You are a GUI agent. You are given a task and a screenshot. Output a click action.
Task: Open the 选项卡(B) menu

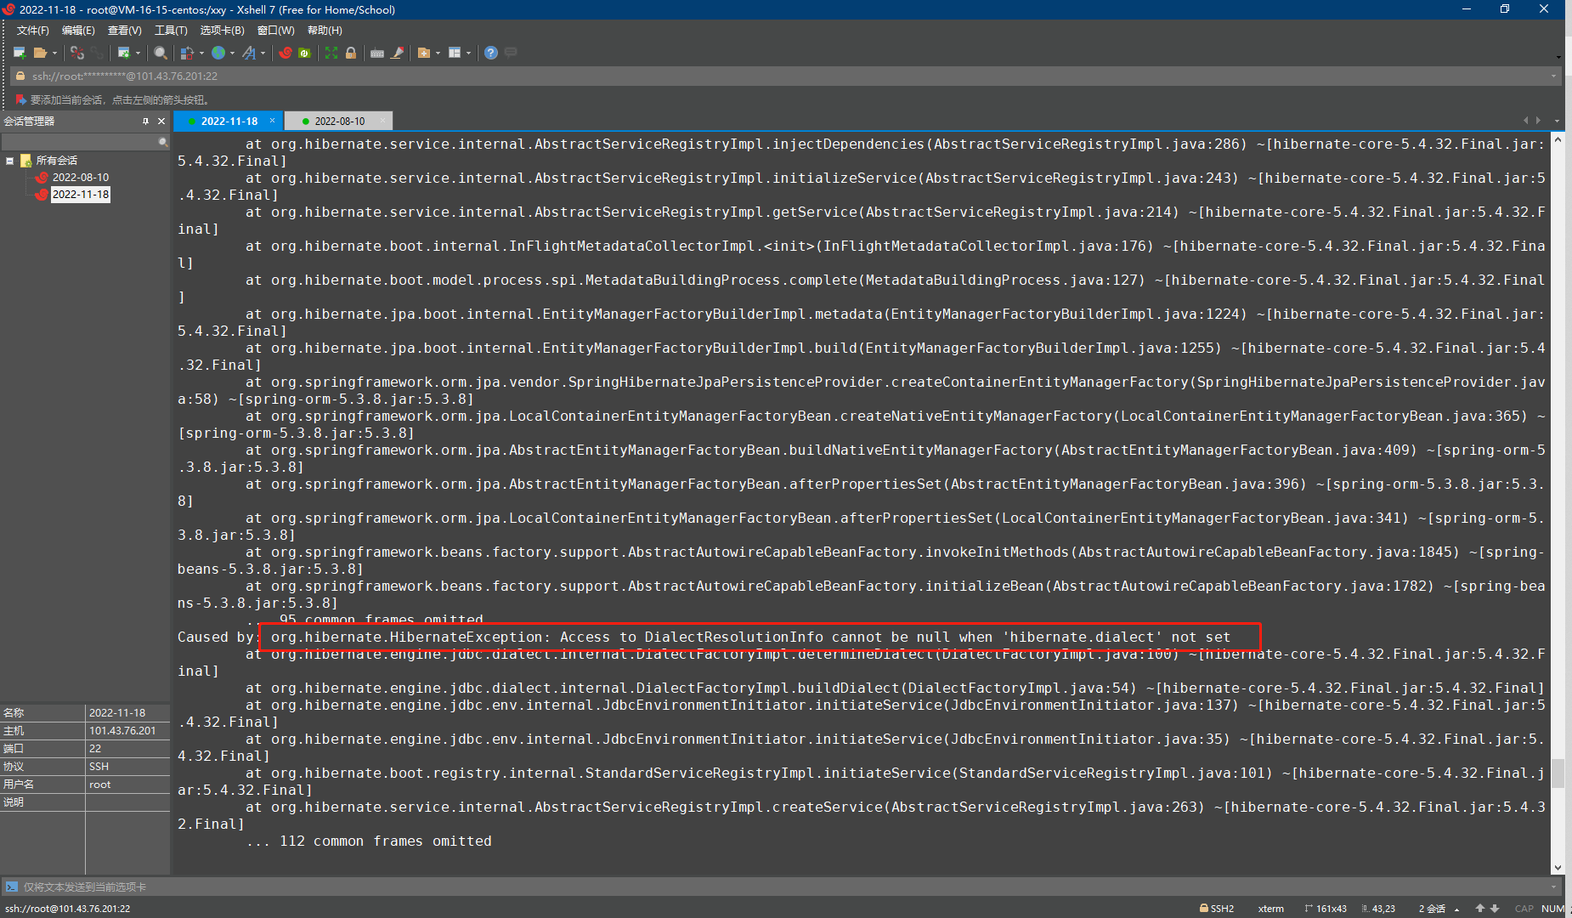(x=222, y=31)
